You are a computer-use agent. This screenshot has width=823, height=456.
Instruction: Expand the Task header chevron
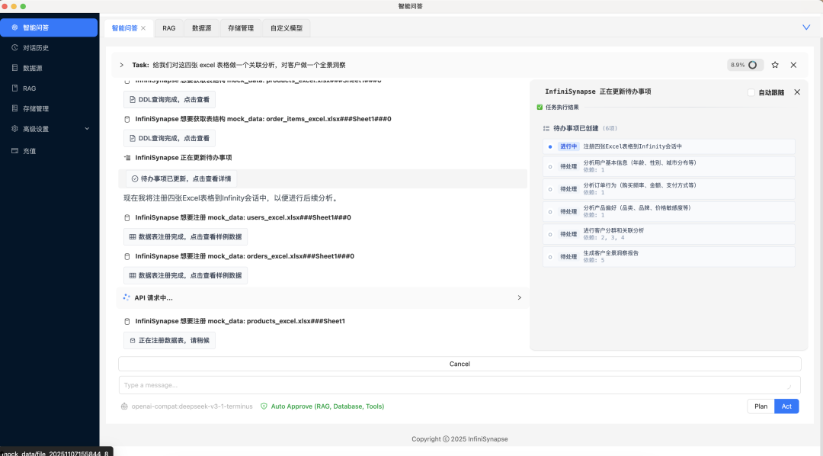click(x=121, y=65)
